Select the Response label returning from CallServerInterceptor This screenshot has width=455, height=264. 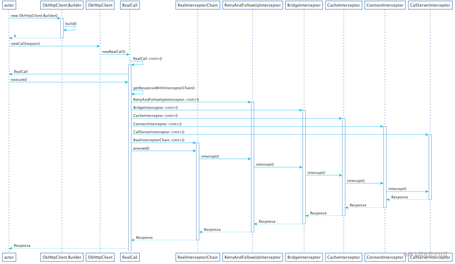pyautogui.click(x=400, y=197)
